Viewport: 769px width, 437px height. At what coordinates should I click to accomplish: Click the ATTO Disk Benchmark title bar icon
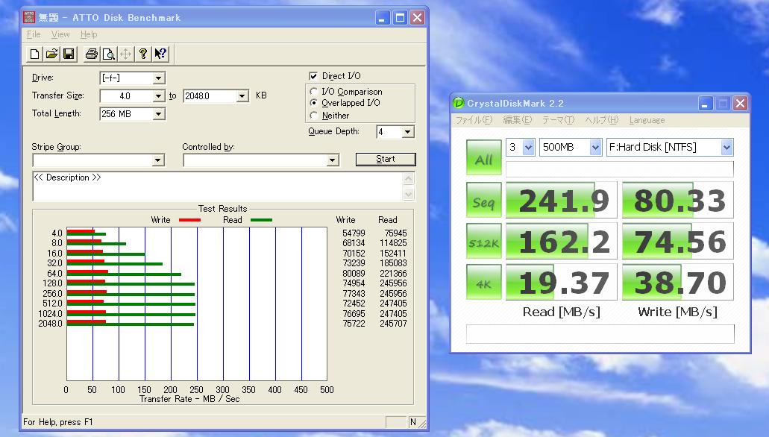[29, 17]
